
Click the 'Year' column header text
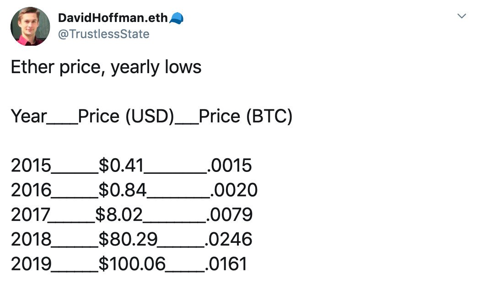[29, 116]
